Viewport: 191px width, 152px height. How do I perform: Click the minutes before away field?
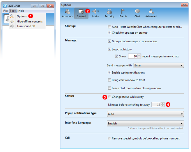coord(156,104)
